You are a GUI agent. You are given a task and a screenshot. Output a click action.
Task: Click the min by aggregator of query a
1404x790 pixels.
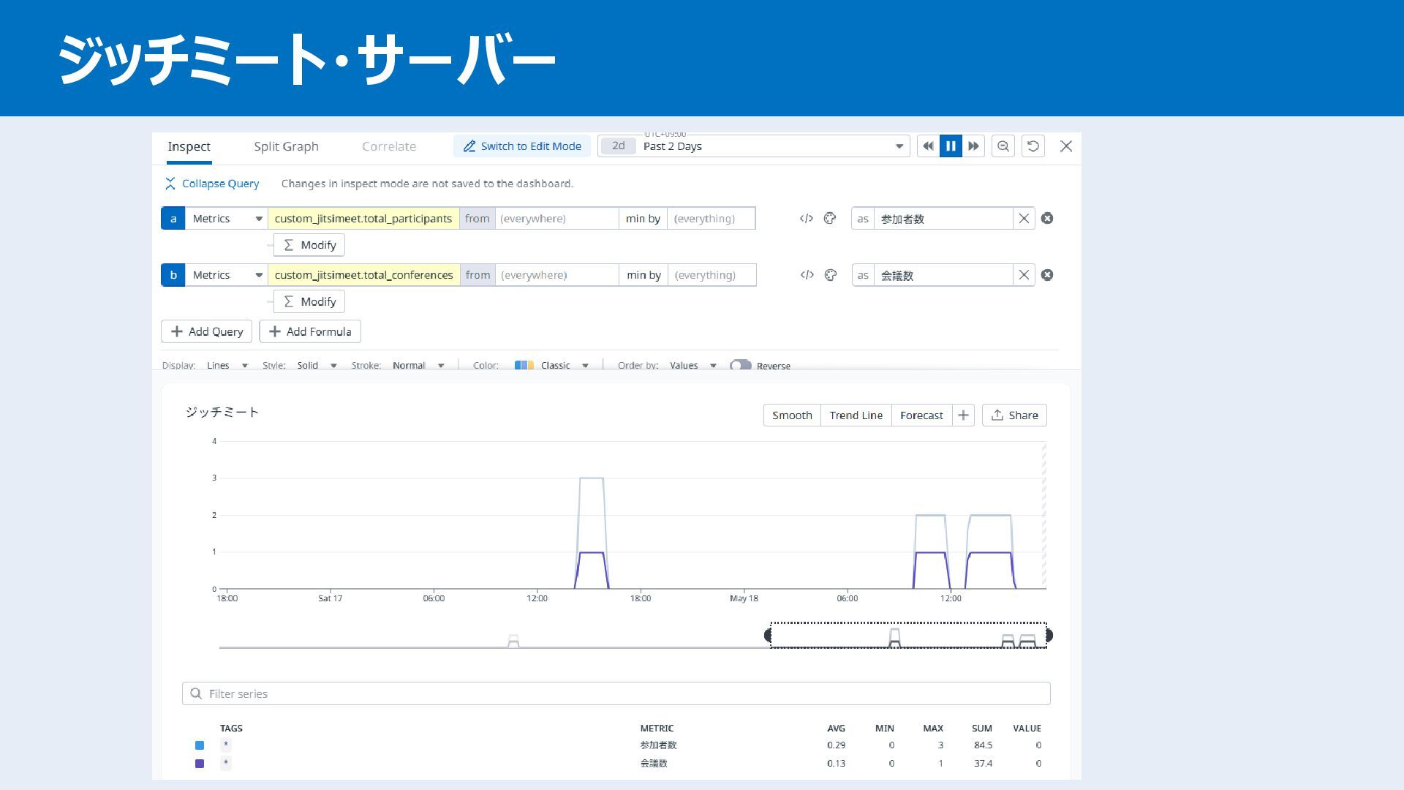[643, 219]
